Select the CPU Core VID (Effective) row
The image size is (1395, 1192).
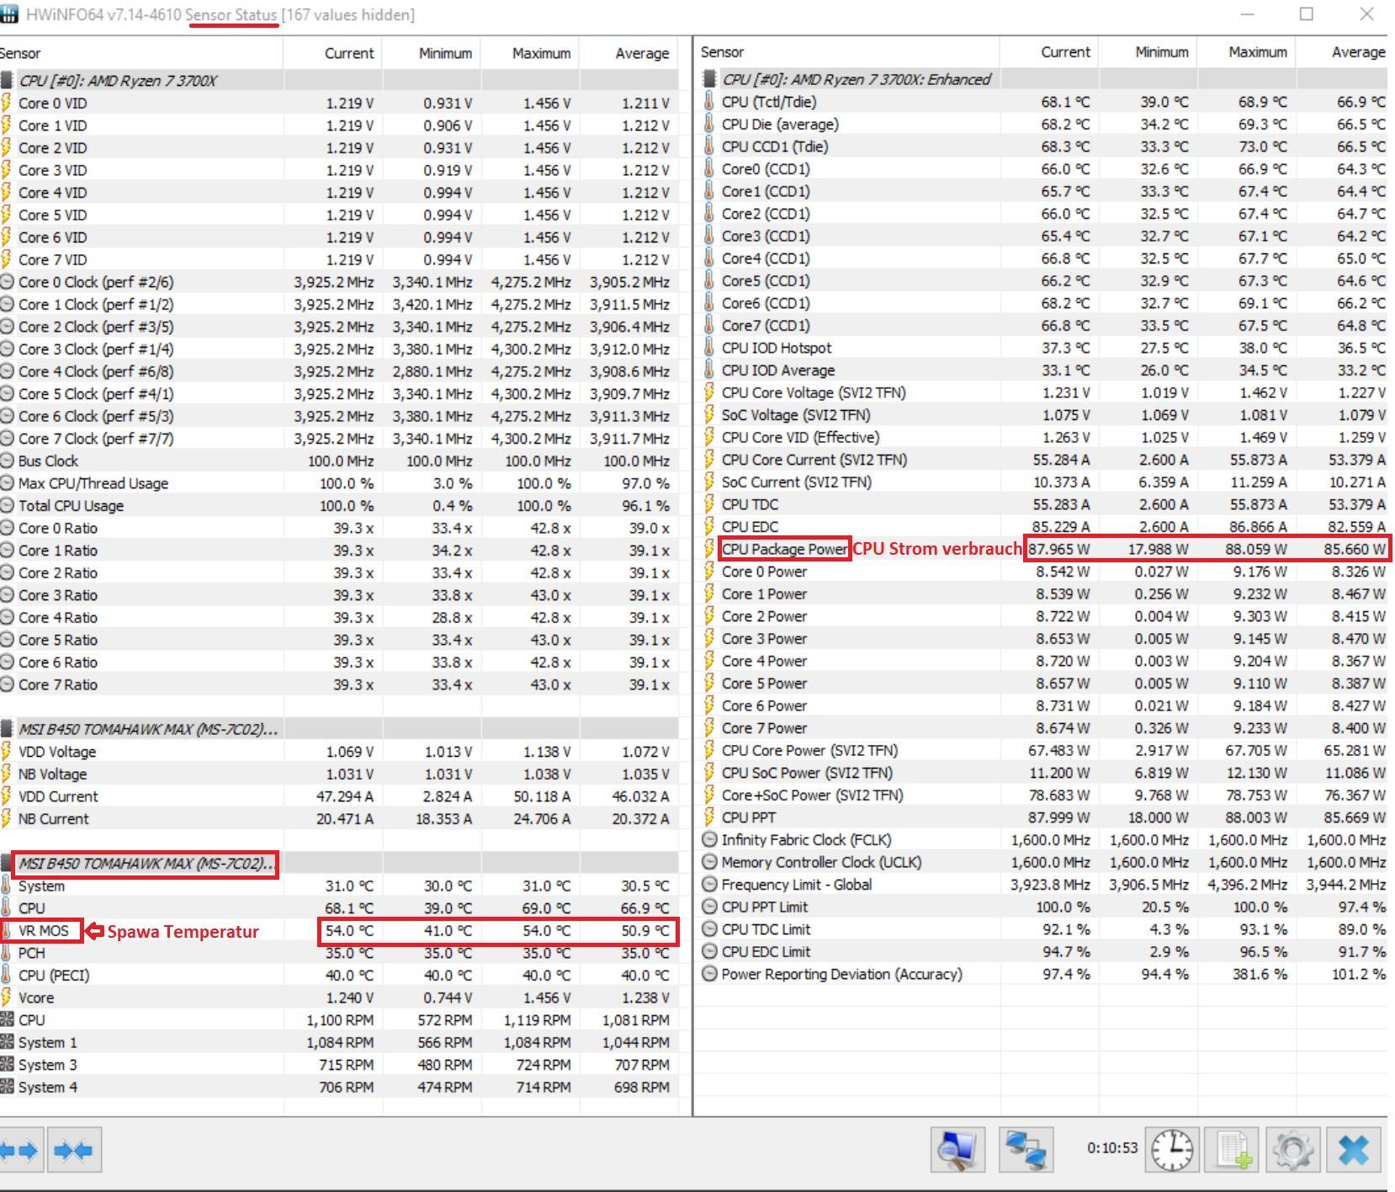(1041, 437)
